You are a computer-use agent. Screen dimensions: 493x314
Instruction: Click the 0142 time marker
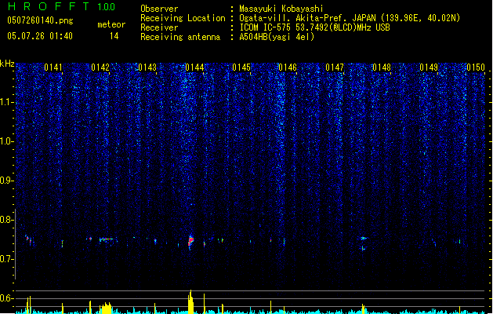(100, 68)
